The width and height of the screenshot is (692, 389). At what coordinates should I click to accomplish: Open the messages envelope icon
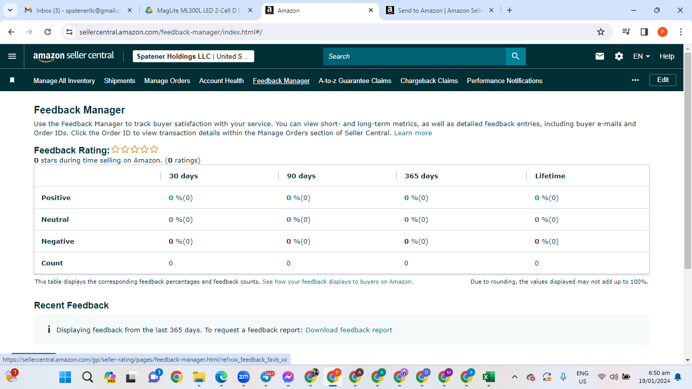600,56
